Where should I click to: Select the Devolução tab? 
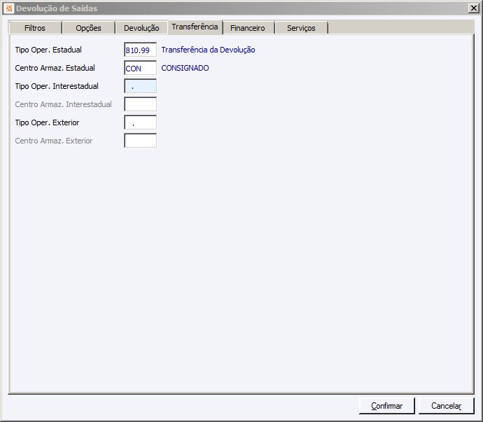[x=141, y=28]
